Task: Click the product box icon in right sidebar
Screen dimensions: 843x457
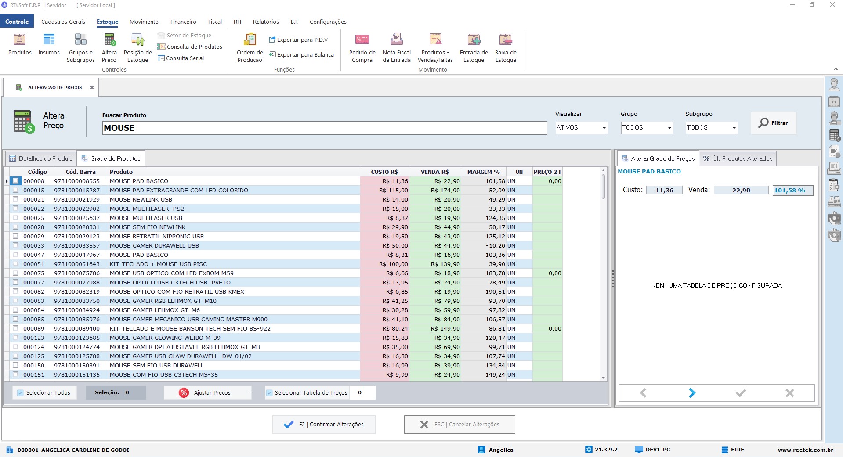Action: click(x=834, y=102)
